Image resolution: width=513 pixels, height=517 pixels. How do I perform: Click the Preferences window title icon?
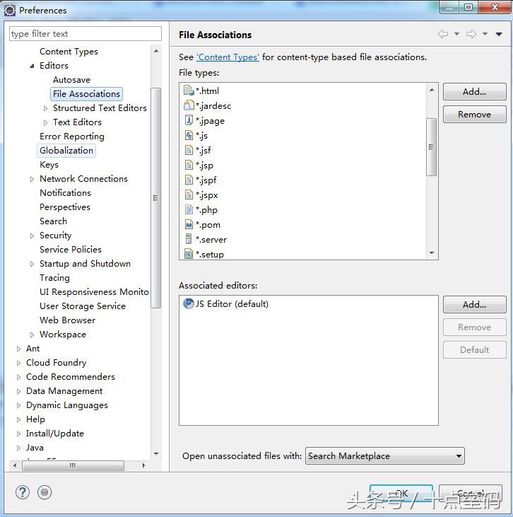click(x=10, y=11)
